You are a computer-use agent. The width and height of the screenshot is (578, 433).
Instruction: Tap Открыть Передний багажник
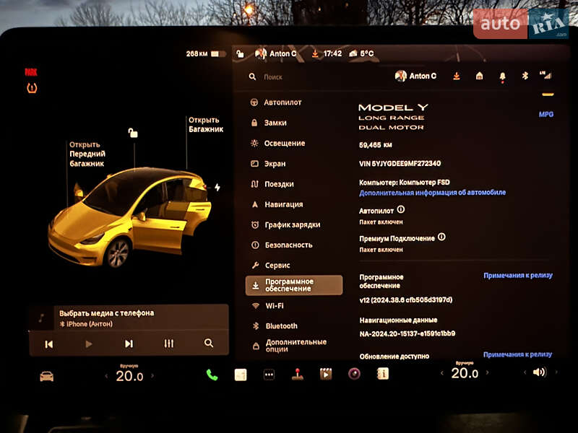87,154
